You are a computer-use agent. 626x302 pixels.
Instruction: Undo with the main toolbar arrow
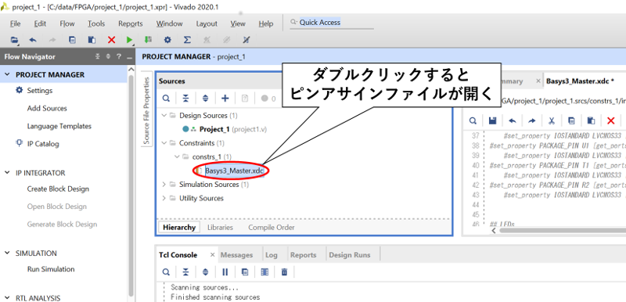(x=33, y=39)
